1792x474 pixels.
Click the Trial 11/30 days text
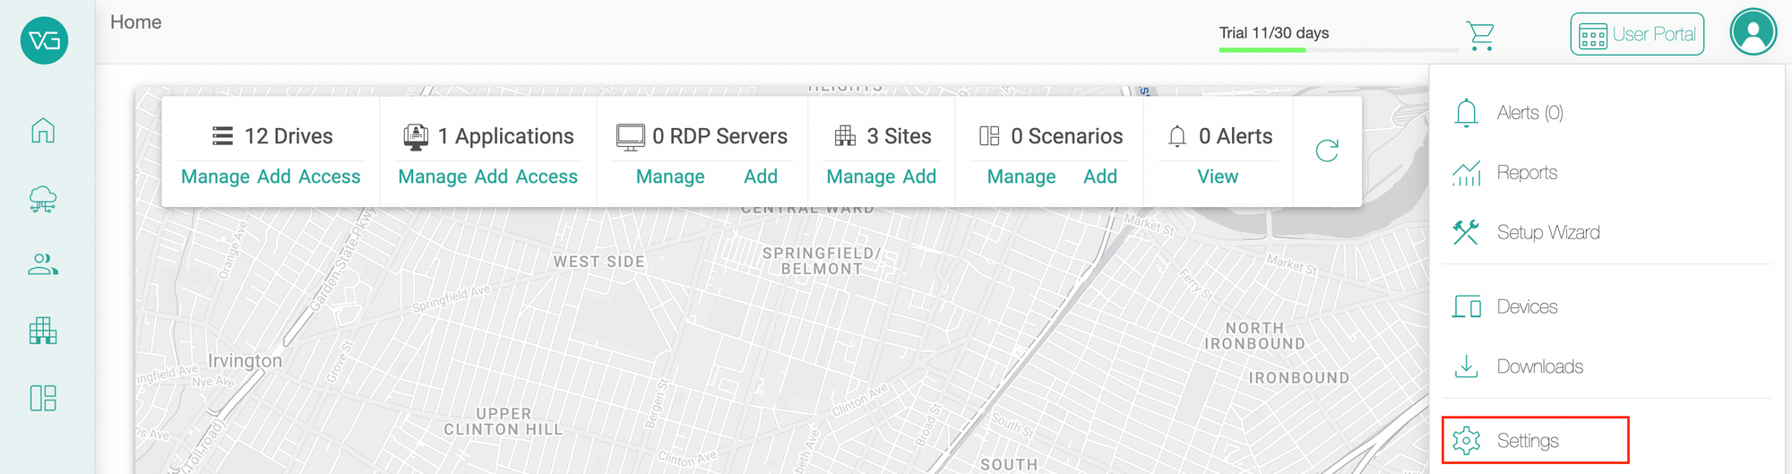pyautogui.click(x=1273, y=33)
